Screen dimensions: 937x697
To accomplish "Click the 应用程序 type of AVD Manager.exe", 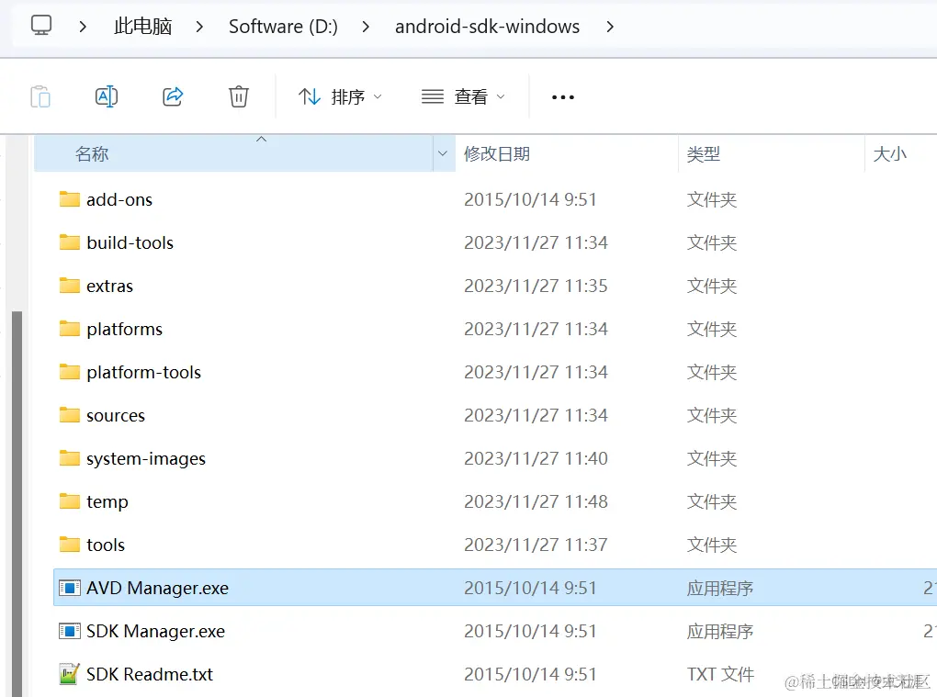I will tap(719, 589).
